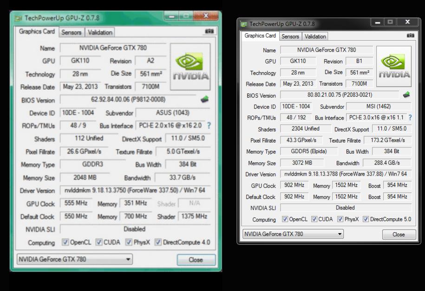Switch to Sensors tab in right window

point(290,37)
